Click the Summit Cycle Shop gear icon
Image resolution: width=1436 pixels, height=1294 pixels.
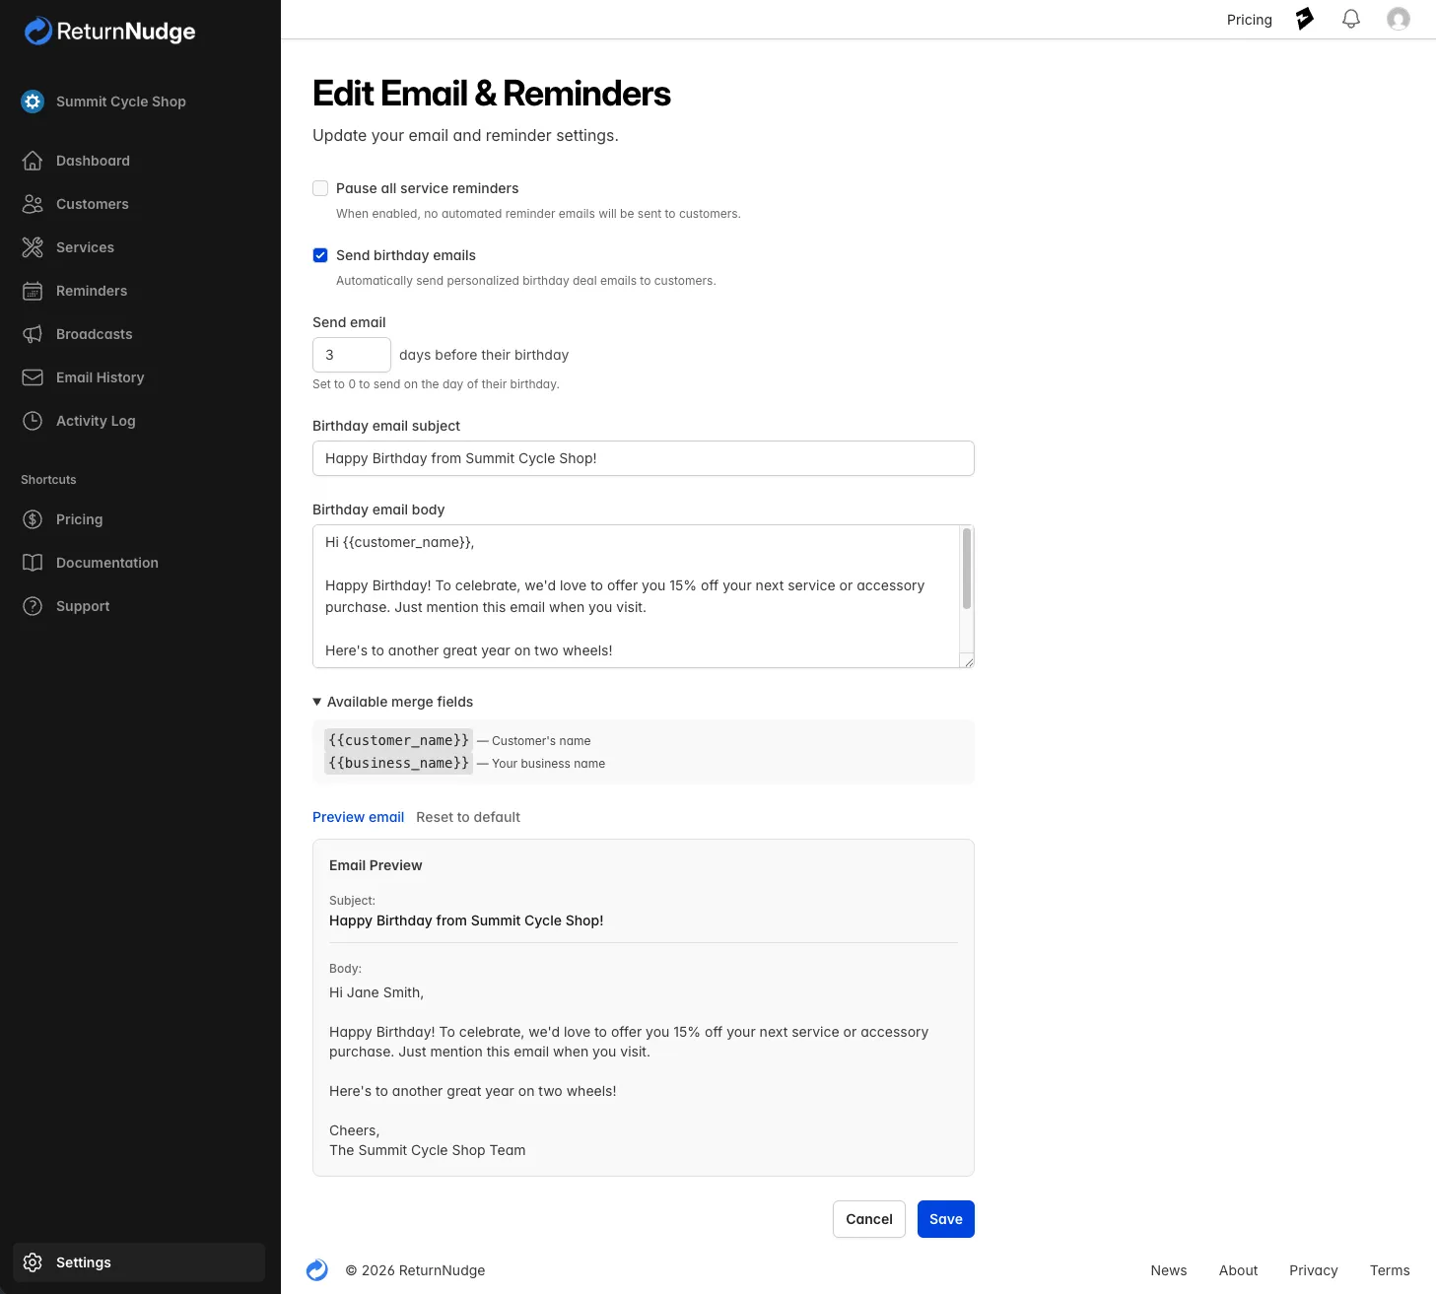click(x=33, y=102)
